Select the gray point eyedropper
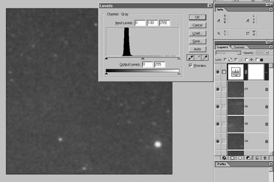Image resolution: width=274 pixels, height=182 pixels. [198, 57]
